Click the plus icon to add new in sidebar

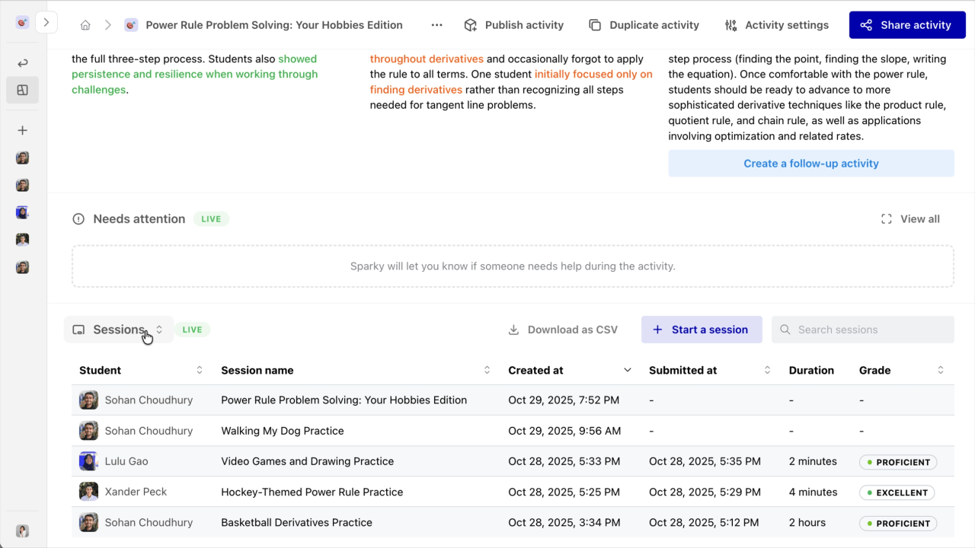point(23,130)
